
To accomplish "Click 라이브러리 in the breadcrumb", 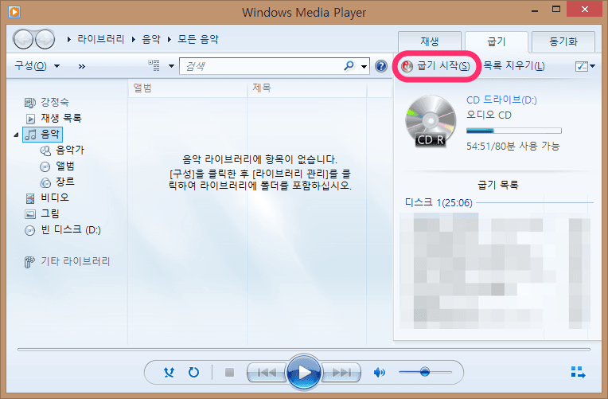I will point(101,39).
